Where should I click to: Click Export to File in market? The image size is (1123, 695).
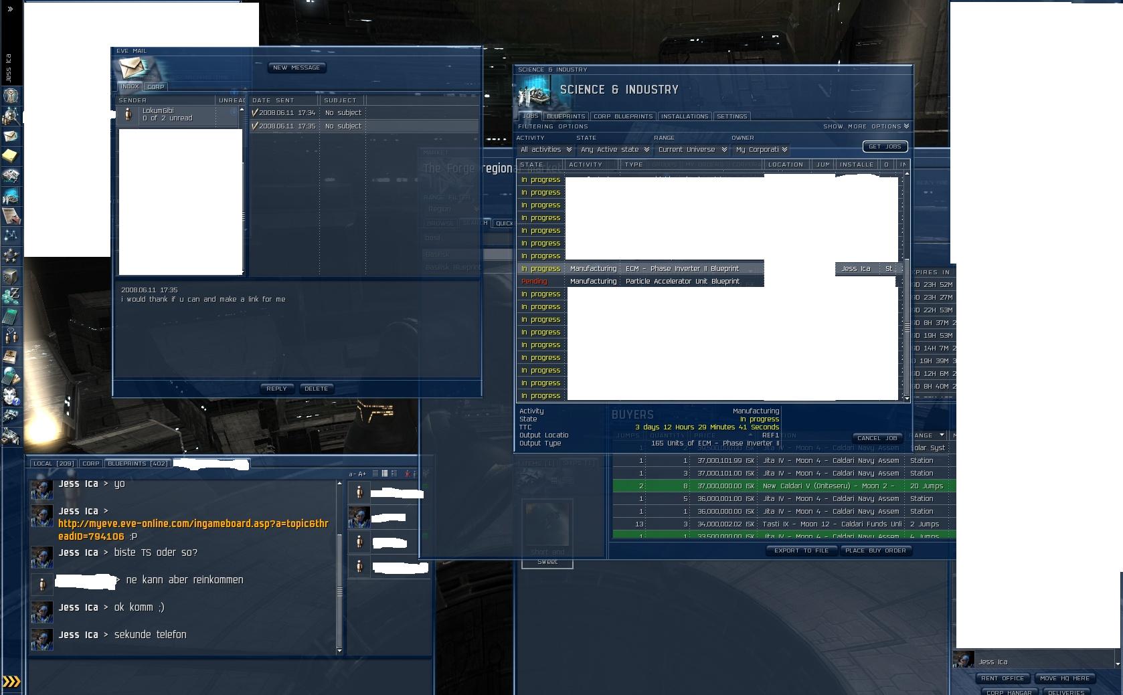pos(801,551)
